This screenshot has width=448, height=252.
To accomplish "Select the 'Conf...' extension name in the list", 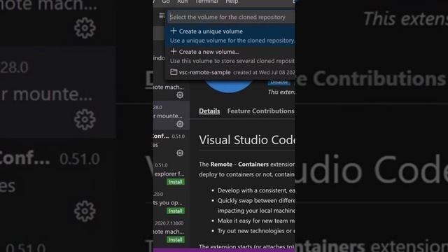I will [x=161, y=136].
